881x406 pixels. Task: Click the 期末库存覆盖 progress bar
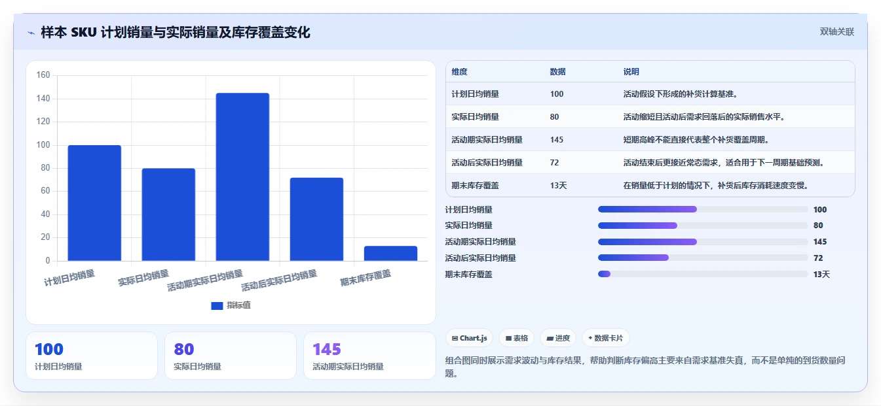703,274
